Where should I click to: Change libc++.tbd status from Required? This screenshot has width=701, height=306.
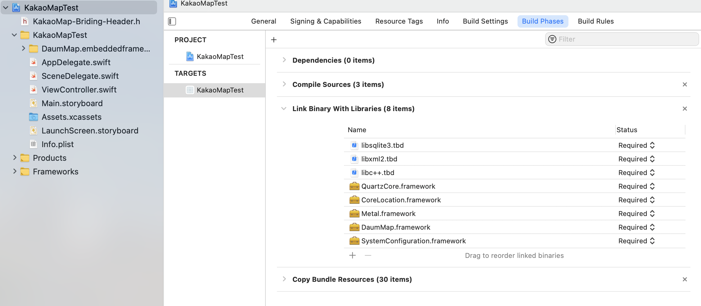click(x=636, y=173)
